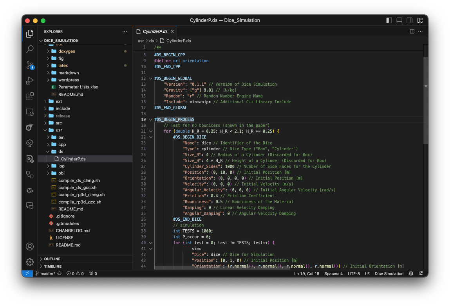Click the UTF-8 encoding indicator

(354, 274)
